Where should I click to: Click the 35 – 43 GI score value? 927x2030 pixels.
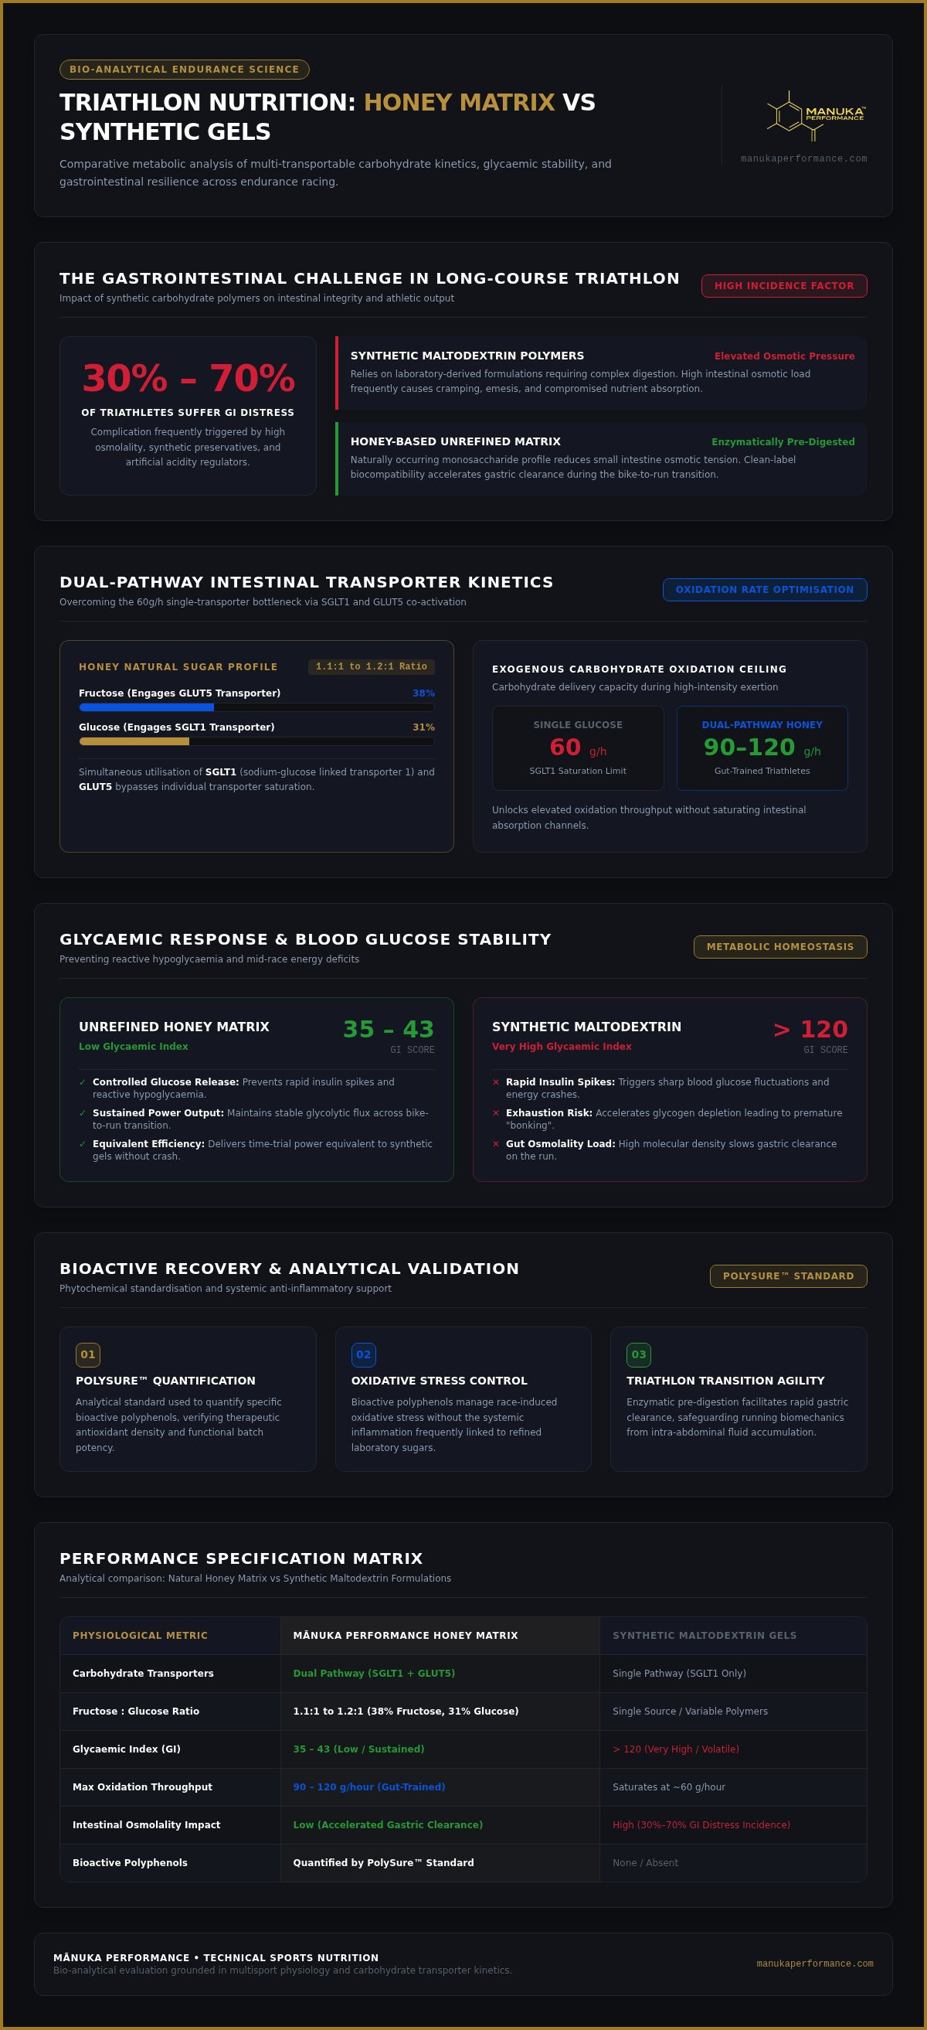[x=389, y=1028]
